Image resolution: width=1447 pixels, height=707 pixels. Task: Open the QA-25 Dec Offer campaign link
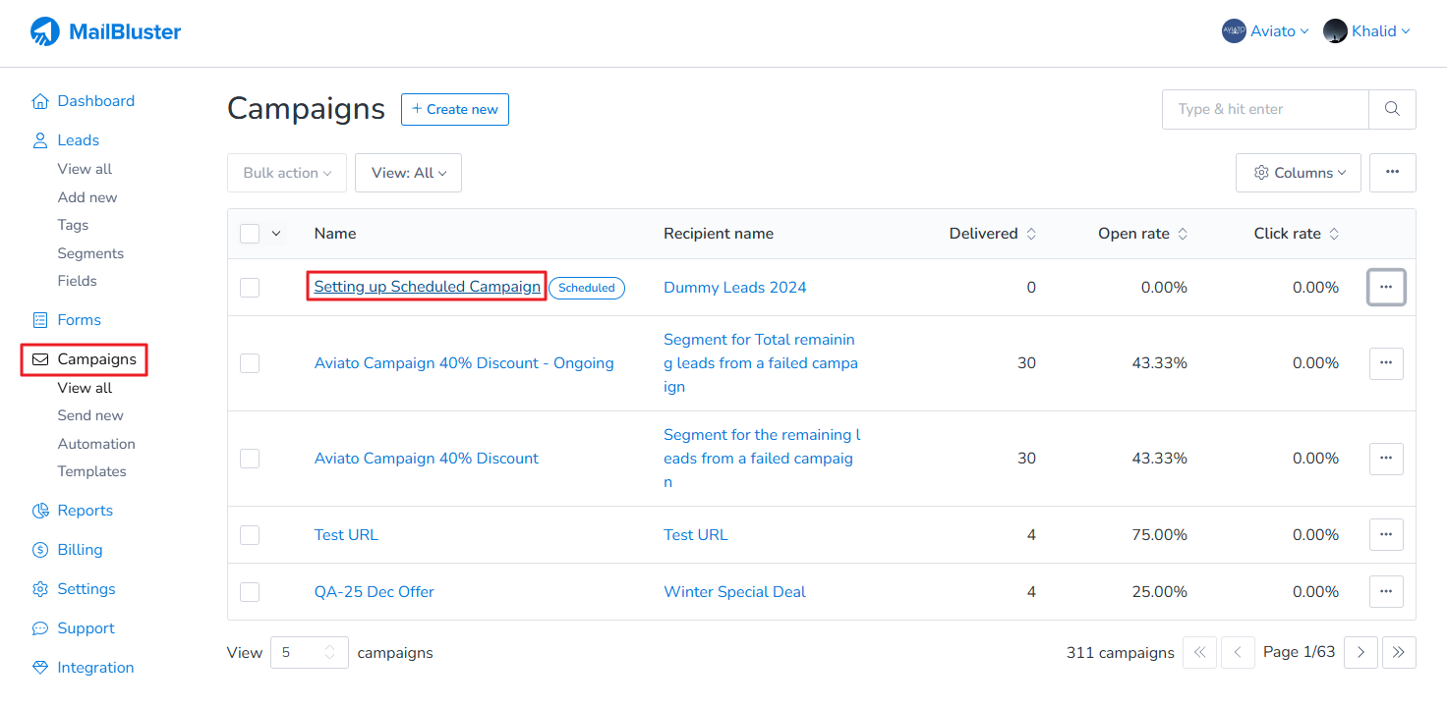(x=374, y=592)
